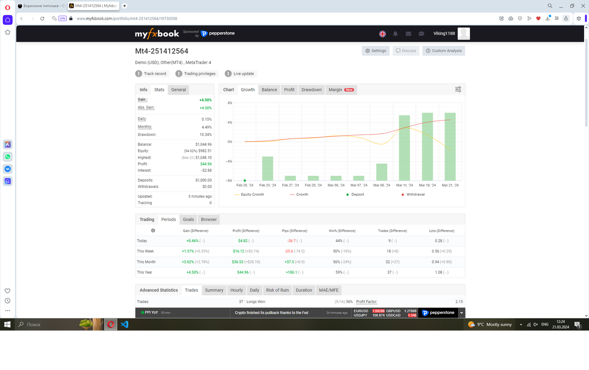Select the Balance chart tab
The width and height of the screenshot is (589, 370).
pos(269,90)
